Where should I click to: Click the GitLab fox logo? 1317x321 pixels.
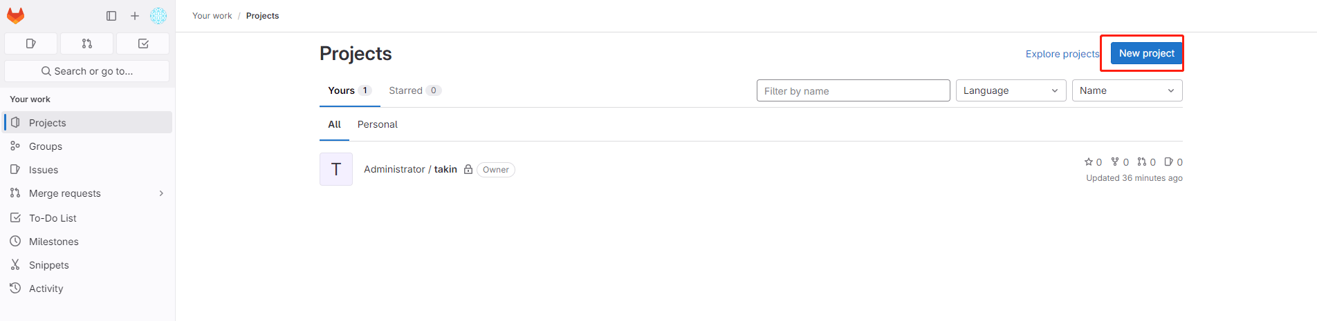pyautogui.click(x=15, y=15)
